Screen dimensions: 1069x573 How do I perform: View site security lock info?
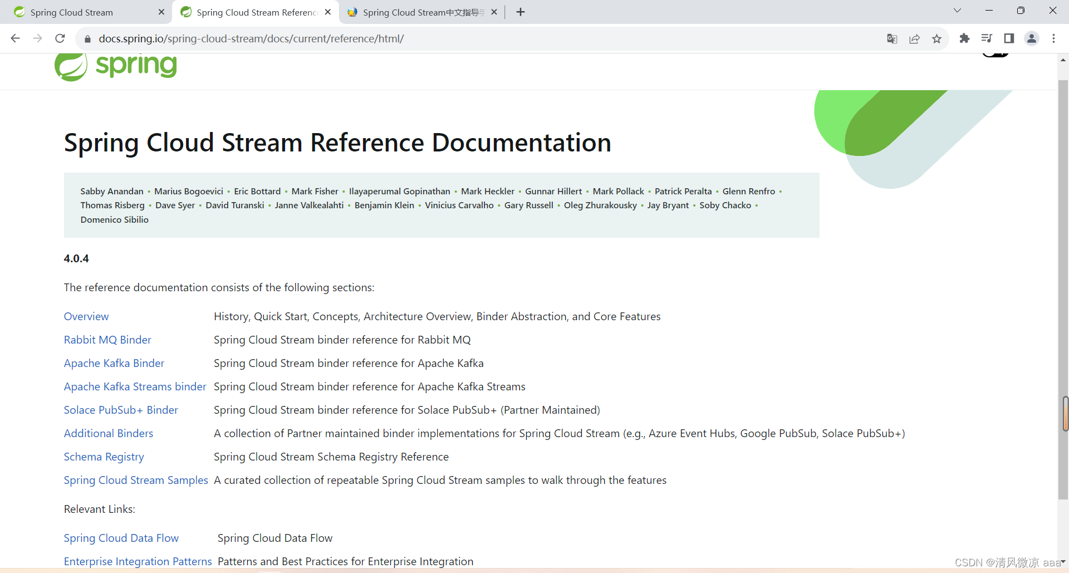pyautogui.click(x=87, y=39)
